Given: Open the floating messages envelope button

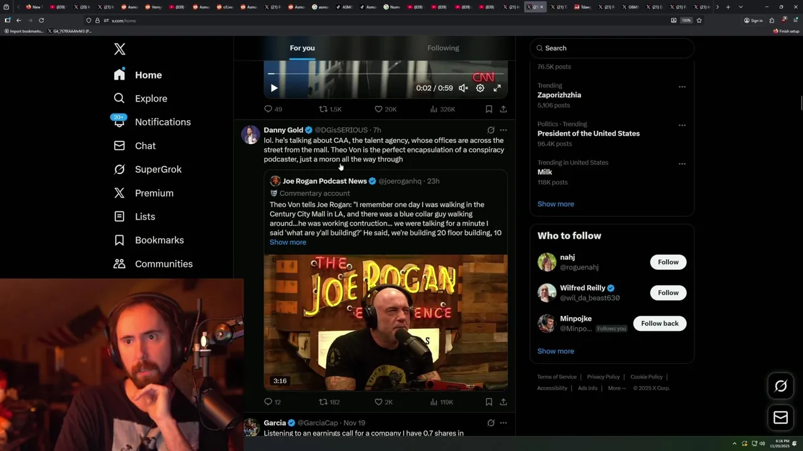Looking at the screenshot, I should point(781,418).
